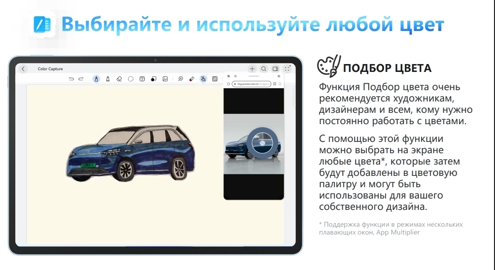Screen dimensions: 495x270
Task: Redo the undone stroke
Action: click(x=81, y=79)
